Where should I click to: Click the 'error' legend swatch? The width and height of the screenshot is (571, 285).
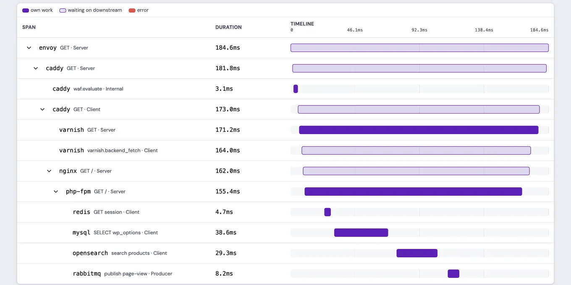(132, 10)
